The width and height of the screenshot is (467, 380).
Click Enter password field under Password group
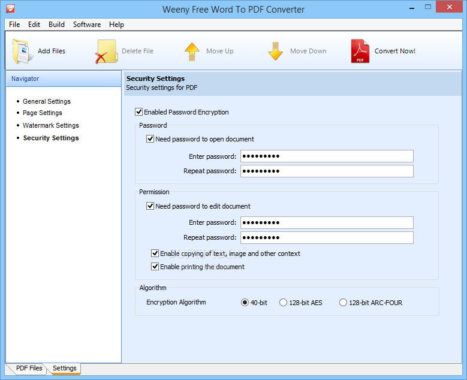[327, 156]
